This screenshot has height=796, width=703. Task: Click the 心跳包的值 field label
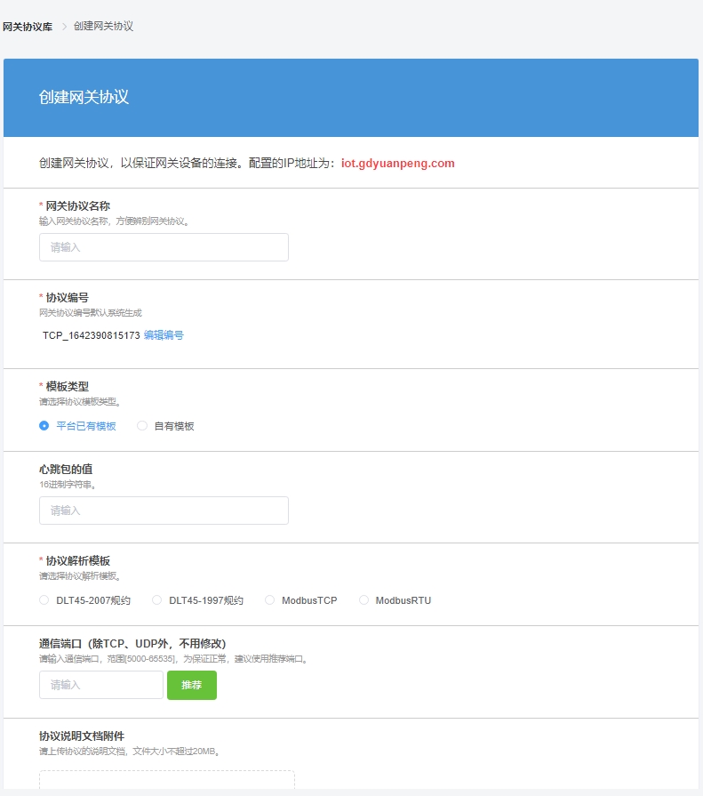click(x=73, y=469)
